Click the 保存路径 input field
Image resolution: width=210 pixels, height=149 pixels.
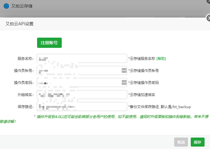point(82,107)
